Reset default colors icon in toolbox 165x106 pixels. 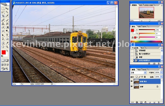point(2,56)
